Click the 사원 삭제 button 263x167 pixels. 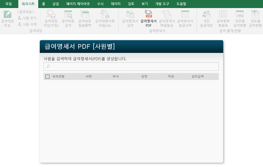tap(27, 24)
